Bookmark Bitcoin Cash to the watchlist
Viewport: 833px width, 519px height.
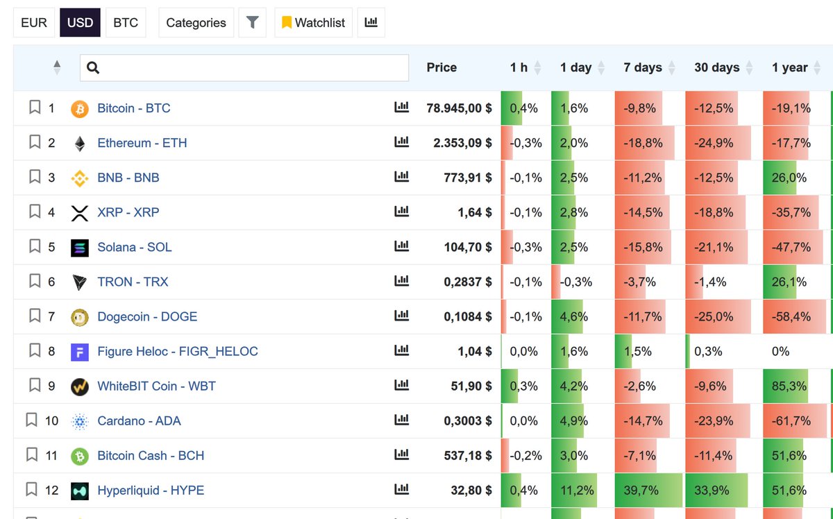point(31,454)
